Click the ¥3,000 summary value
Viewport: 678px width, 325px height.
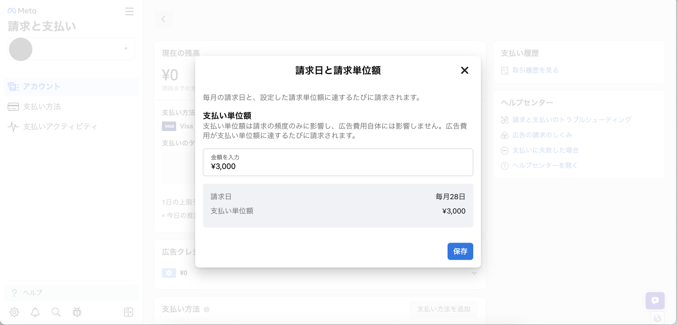(454, 211)
